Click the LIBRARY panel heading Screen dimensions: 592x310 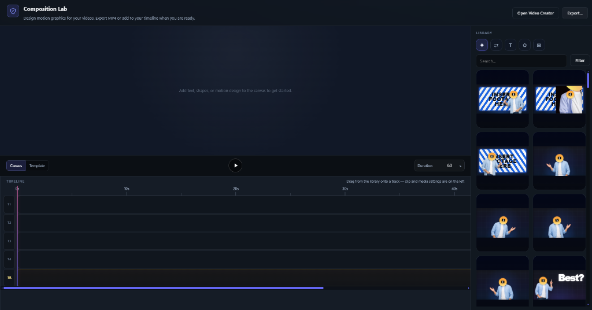pyautogui.click(x=484, y=33)
